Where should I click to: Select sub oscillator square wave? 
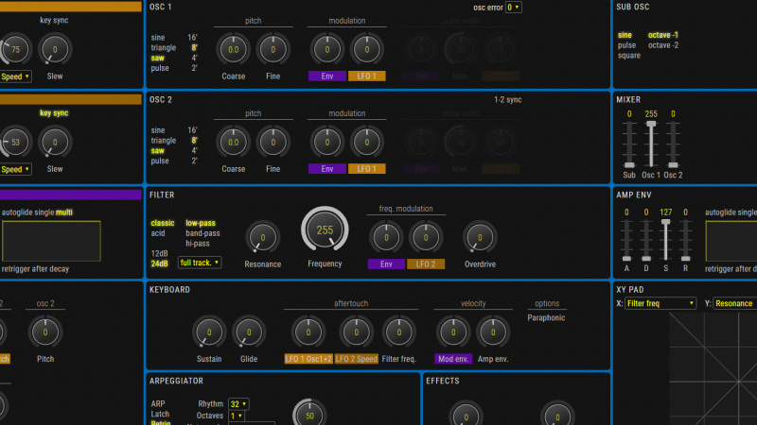tap(629, 56)
